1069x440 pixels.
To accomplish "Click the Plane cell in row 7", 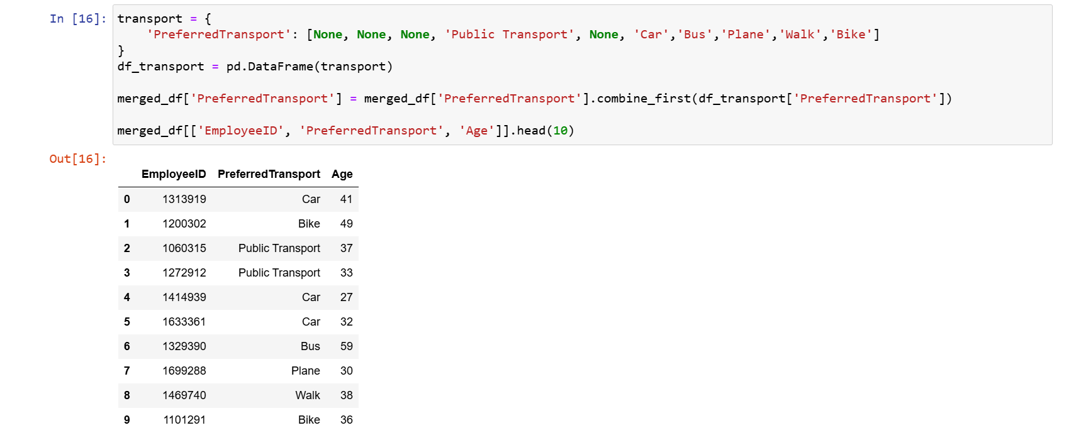I will (306, 371).
